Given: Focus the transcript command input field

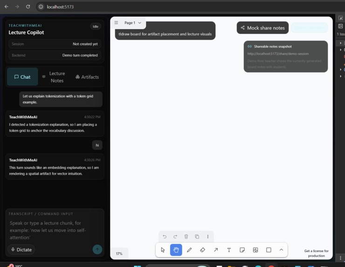Looking at the screenshot, I should (55, 230).
